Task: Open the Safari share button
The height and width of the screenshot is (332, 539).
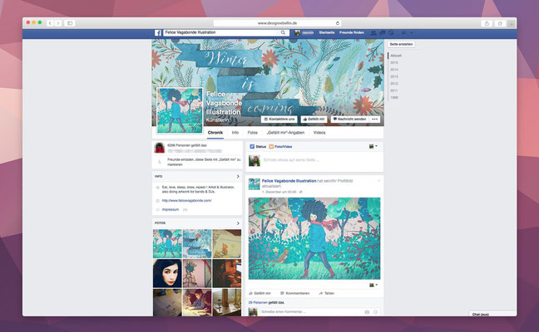Action: 487,23
